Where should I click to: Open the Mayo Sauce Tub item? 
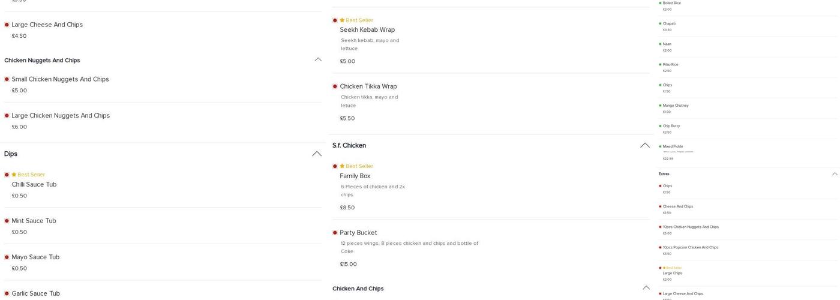(x=35, y=257)
